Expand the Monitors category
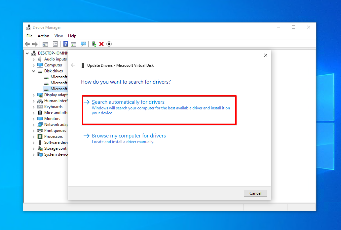Screen dimensions: 341x230 [x=33, y=119]
